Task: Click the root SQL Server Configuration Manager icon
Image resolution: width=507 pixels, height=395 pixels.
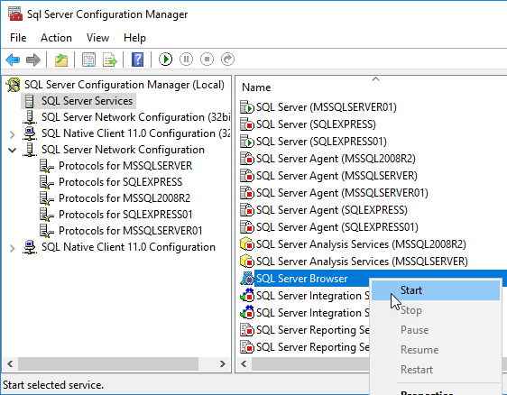Action: coord(14,85)
